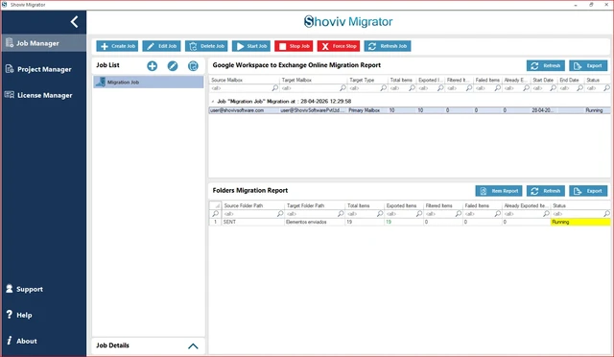Export the Folders Migration Report
The height and width of the screenshot is (357, 614).
tap(588, 191)
